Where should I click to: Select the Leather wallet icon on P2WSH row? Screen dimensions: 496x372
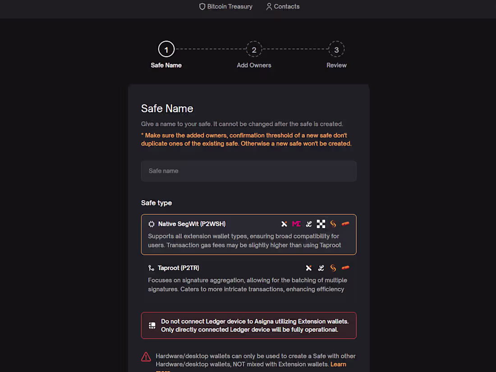point(308,224)
